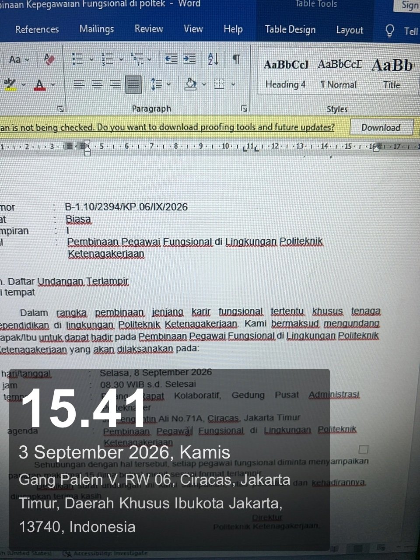This screenshot has width=420, height=560.
Task: Click the text highlight color icon
Action: click(x=9, y=84)
